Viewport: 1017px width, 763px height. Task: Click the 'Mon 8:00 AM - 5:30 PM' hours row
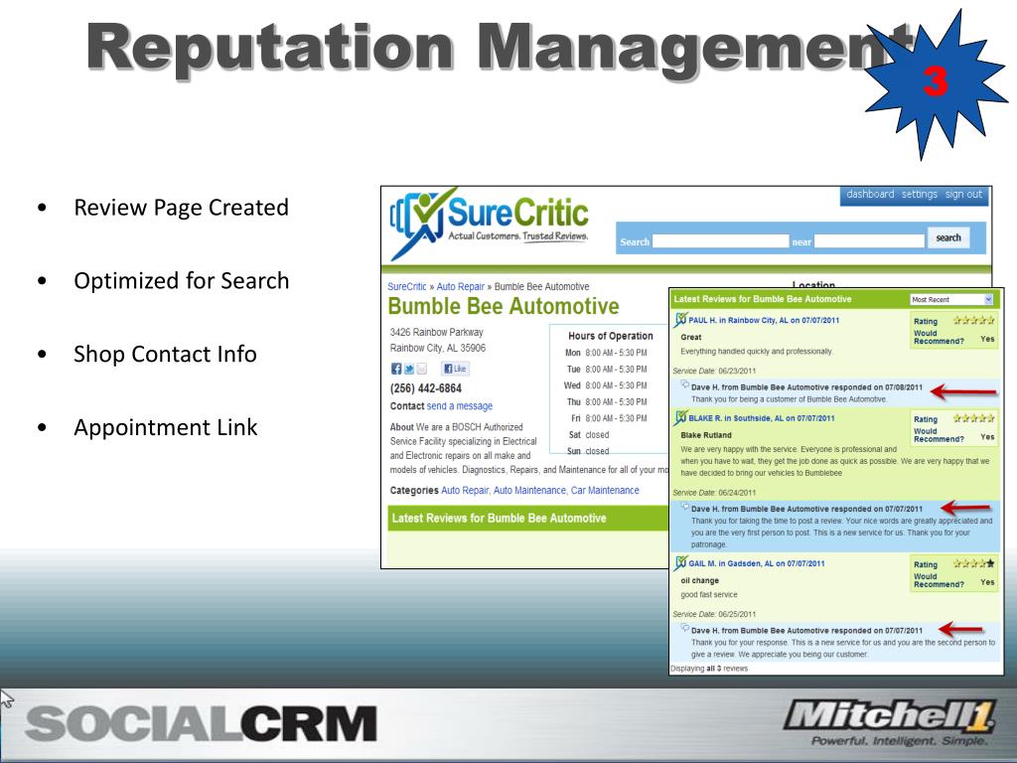point(606,353)
